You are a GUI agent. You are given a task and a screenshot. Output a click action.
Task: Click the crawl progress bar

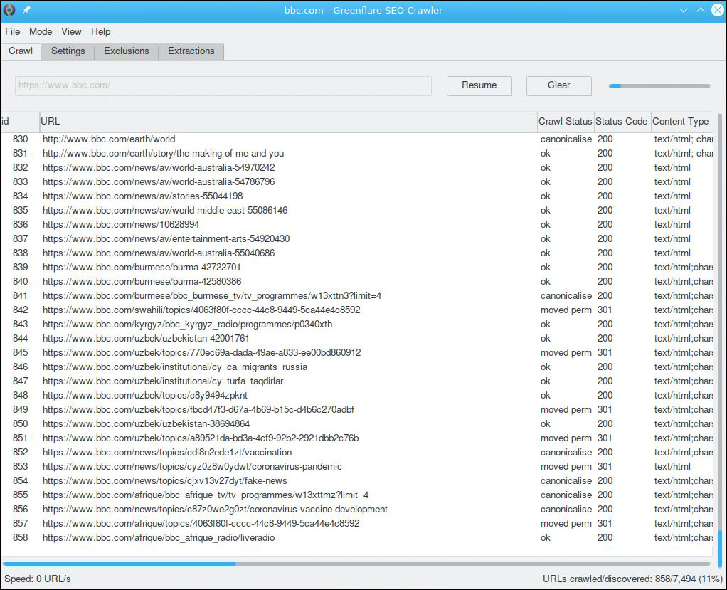coord(659,86)
